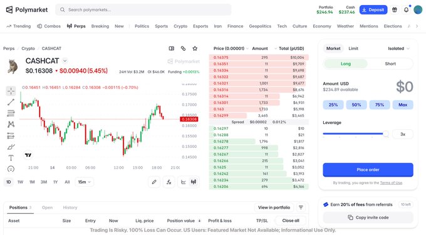Select the text annotation tool
The width and height of the screenshot is (426, 235).
[x=11, y=158]
